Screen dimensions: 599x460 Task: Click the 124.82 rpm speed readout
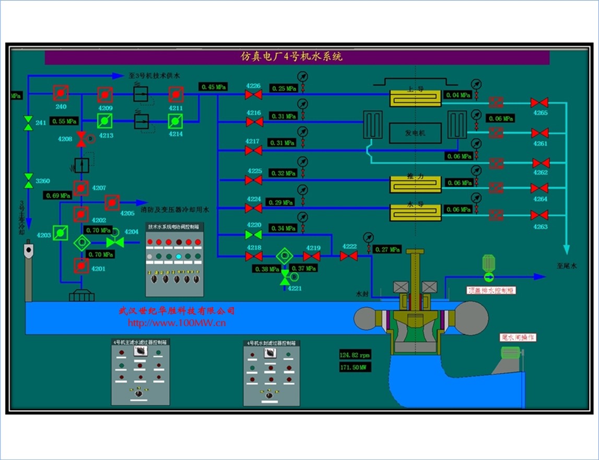(355, 355)
